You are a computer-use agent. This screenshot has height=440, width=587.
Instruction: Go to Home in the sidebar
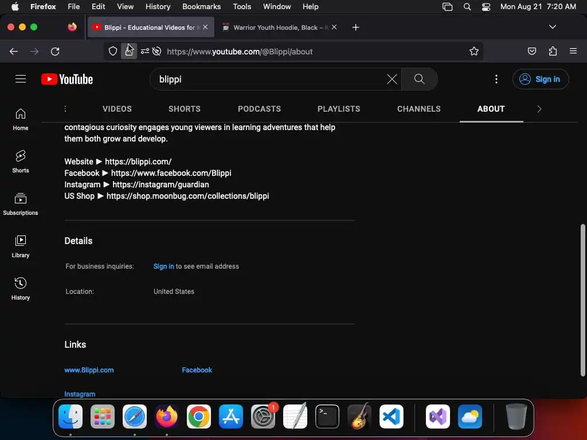[21, 119]
